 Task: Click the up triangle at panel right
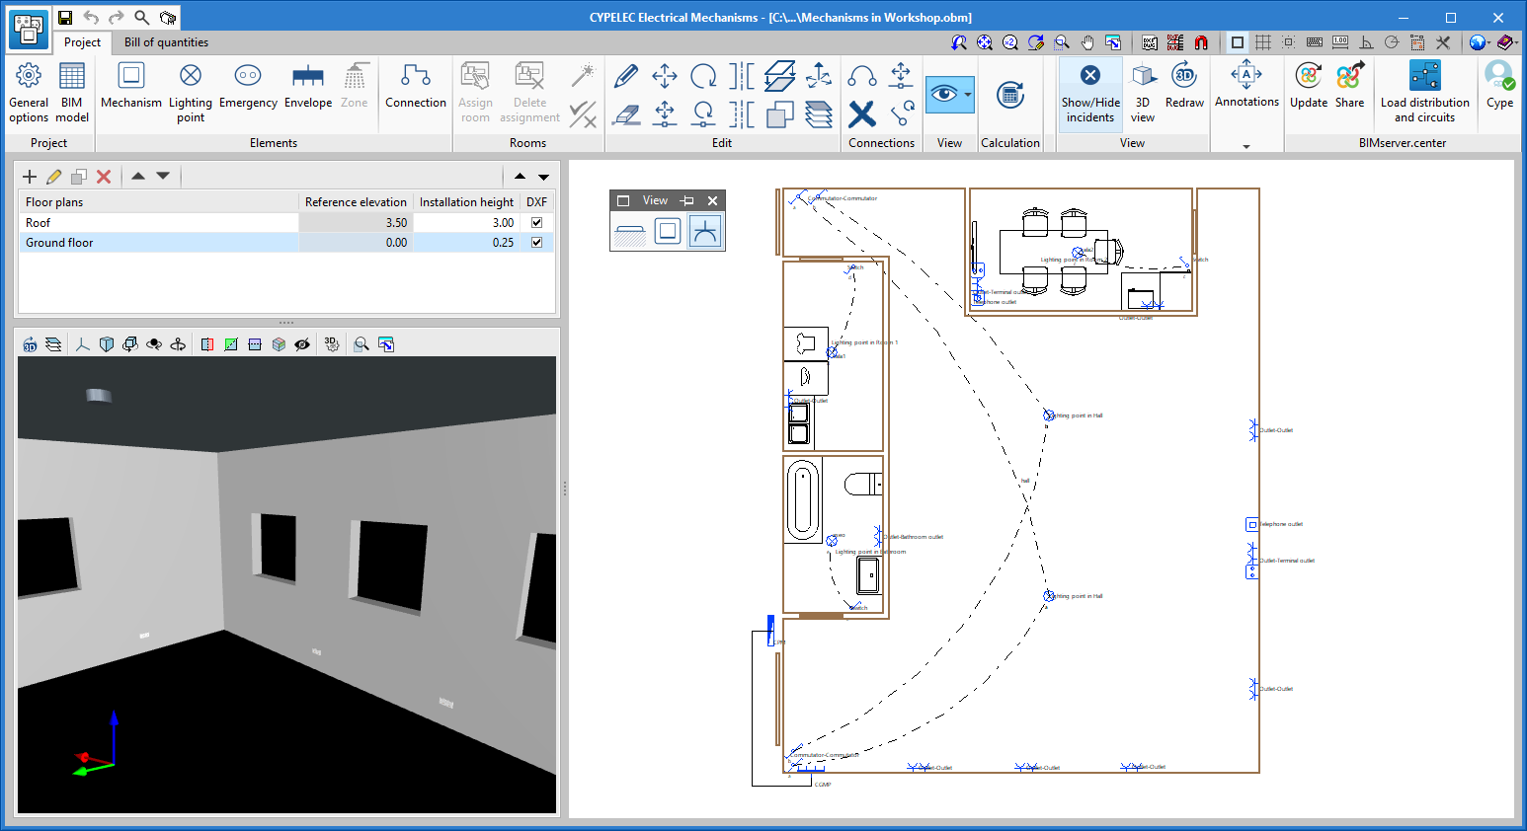click(x=520, y=177)
